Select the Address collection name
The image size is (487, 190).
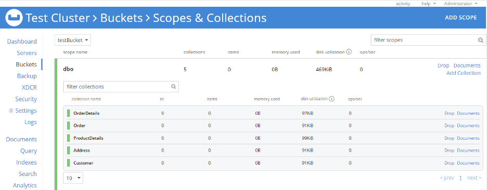82,151
